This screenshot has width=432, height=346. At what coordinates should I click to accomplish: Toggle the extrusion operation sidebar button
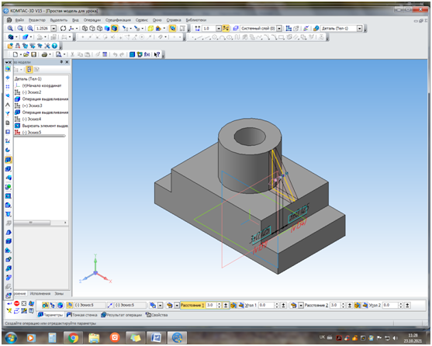click(x=9, y=160)
